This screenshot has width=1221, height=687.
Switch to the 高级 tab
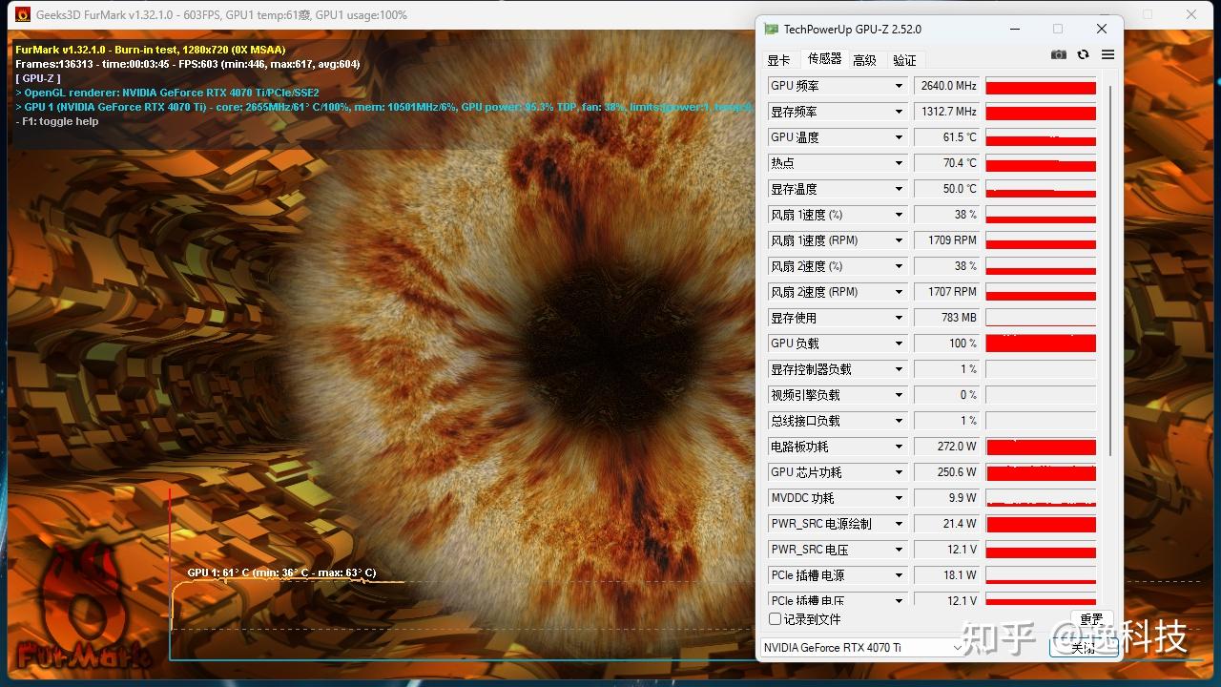coord(864,60)
